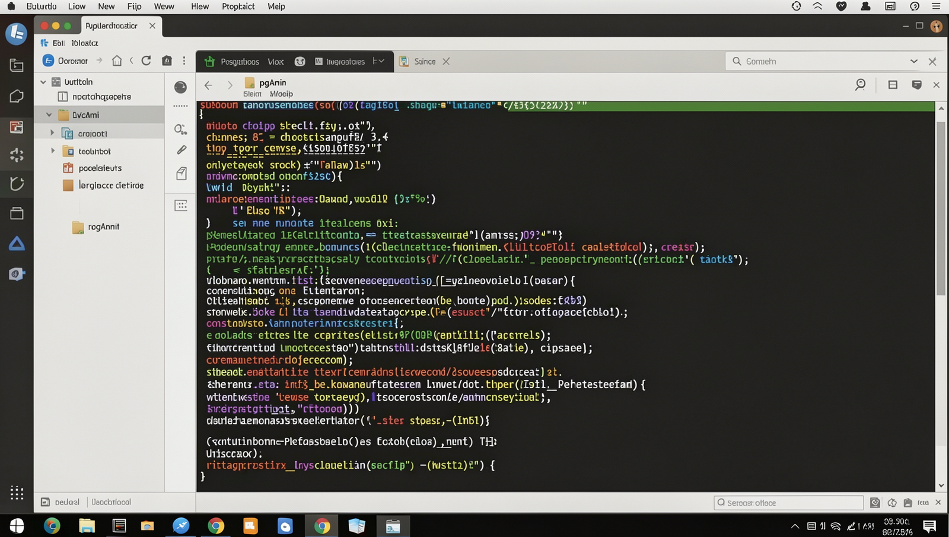Expand the Comiem search dropdown chevron
The height and width of the screenshot is (537, 949).
pyautogui.click(x=914, y=61)
